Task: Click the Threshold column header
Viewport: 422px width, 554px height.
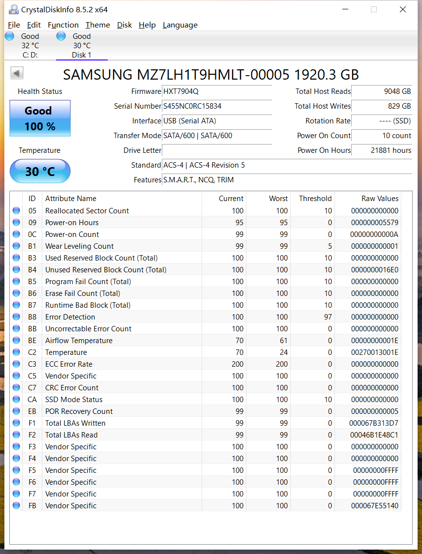Action: (x=312, y=199)
